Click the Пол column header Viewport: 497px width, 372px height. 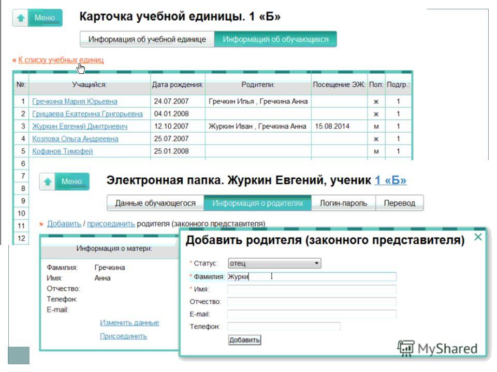pyautogui.click(x=376, y=84)
